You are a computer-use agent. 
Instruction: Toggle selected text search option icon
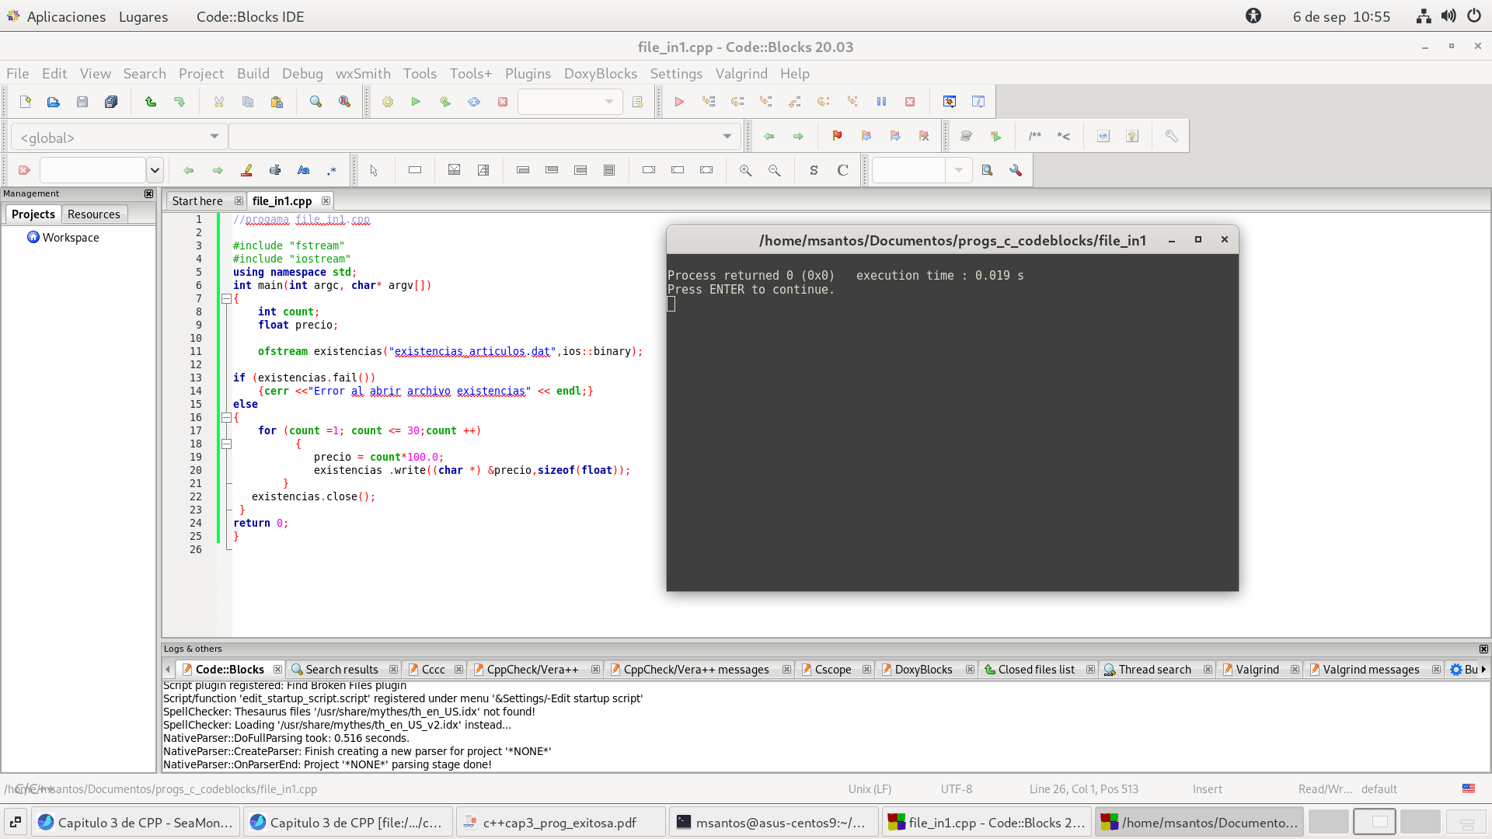tap(275, 170)
